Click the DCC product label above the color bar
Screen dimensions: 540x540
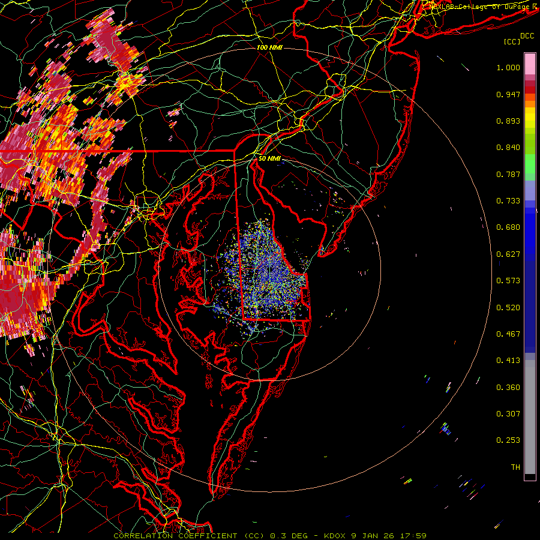(x=527, y=36)
